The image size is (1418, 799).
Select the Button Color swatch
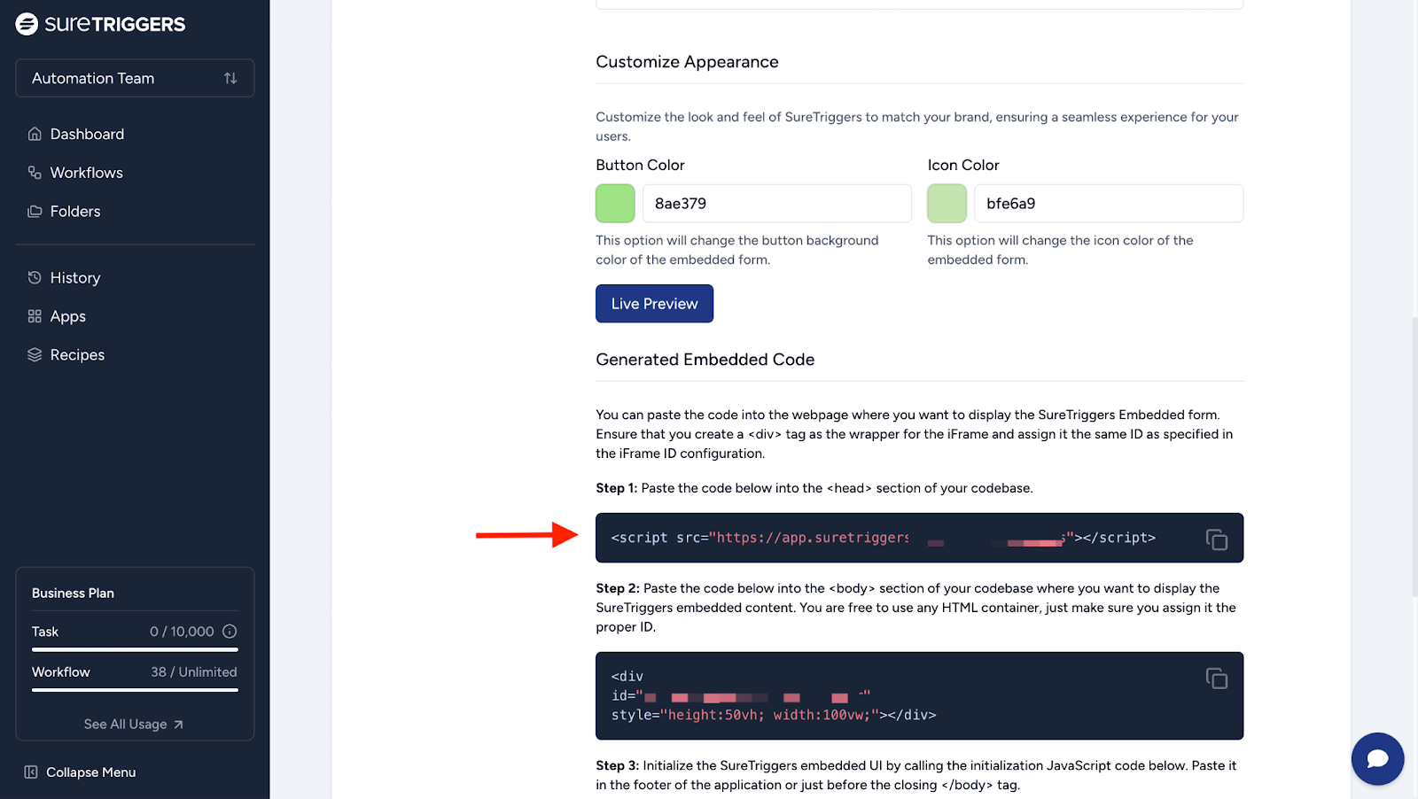click(x=615, y=203)
